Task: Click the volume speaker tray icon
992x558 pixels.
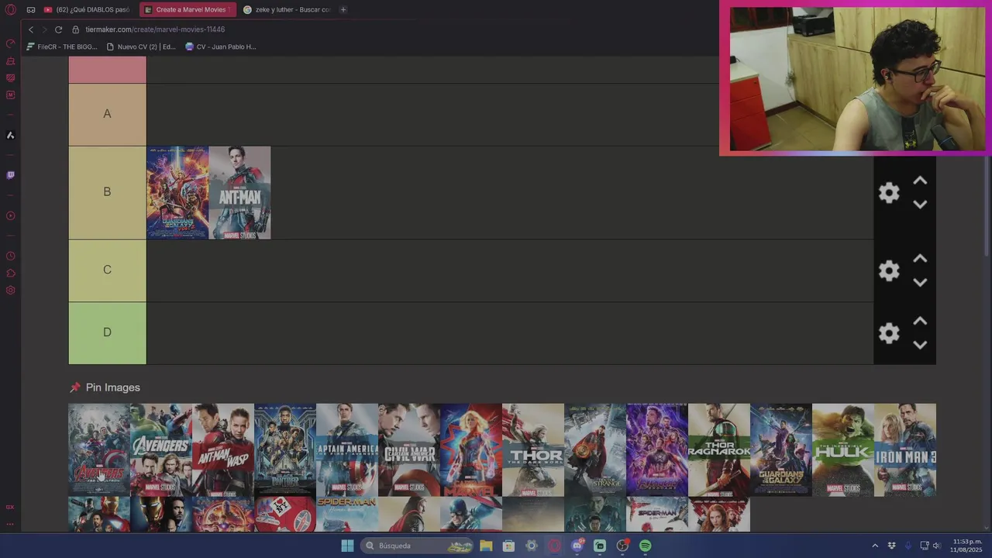Action: [x=937, y=546]
